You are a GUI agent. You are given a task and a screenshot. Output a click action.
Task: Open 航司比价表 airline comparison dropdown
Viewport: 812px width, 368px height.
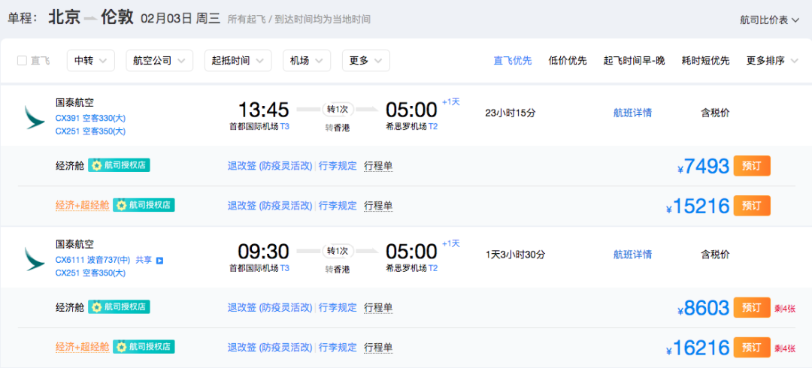pyautogui.click(x=770, y=20)
